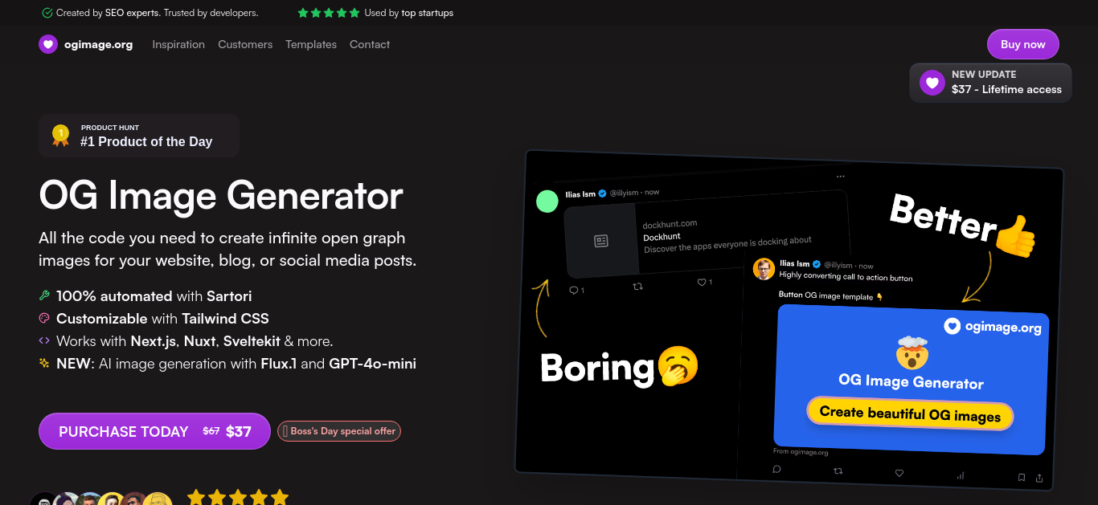Viewport: 1098px width, 505px height.
Task: Click the 'All the code you need' description paragraph
Action: (227, 250)
